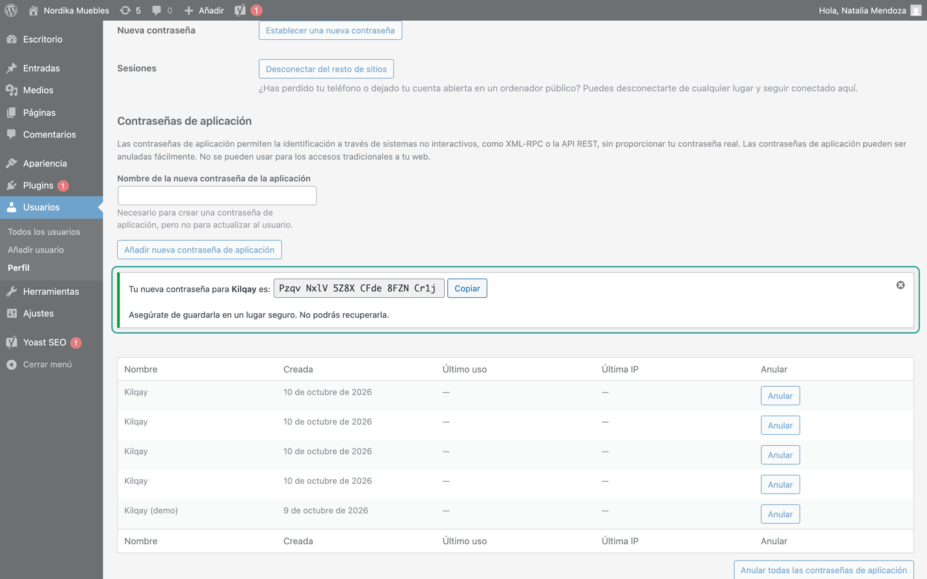Click the Herramientas wrench icon
The height and width of the screenshot is (579, 927).
click(12, 291)
